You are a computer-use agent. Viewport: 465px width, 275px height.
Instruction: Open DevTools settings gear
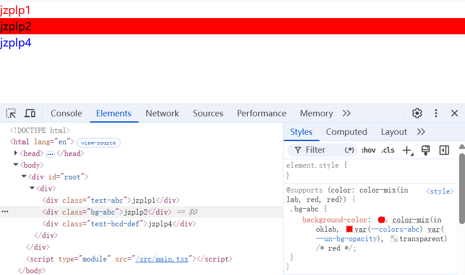click(x=417, y=113)
